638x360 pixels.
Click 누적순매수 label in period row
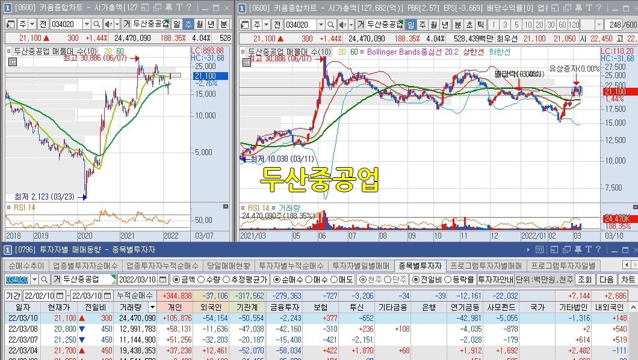pos(135,296)
